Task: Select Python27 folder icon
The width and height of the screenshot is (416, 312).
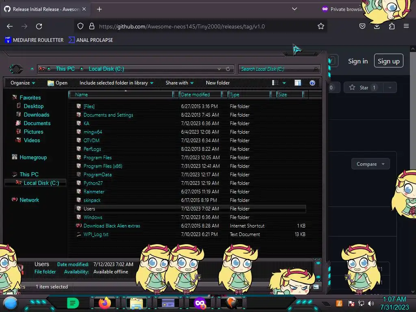Action: coord(78,183)
